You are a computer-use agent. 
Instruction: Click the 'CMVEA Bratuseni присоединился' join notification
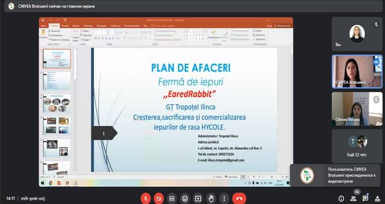pos(335,175)
